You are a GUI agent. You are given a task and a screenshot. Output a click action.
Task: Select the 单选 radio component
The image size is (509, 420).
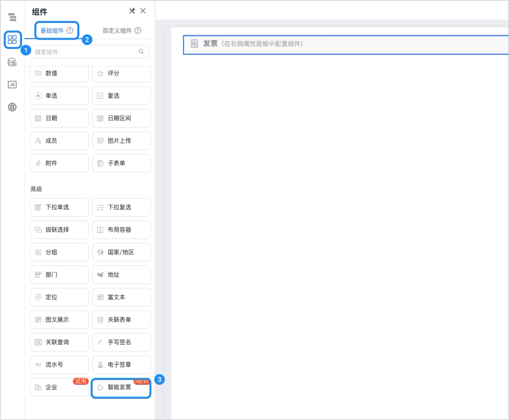[x=59, y=96]
